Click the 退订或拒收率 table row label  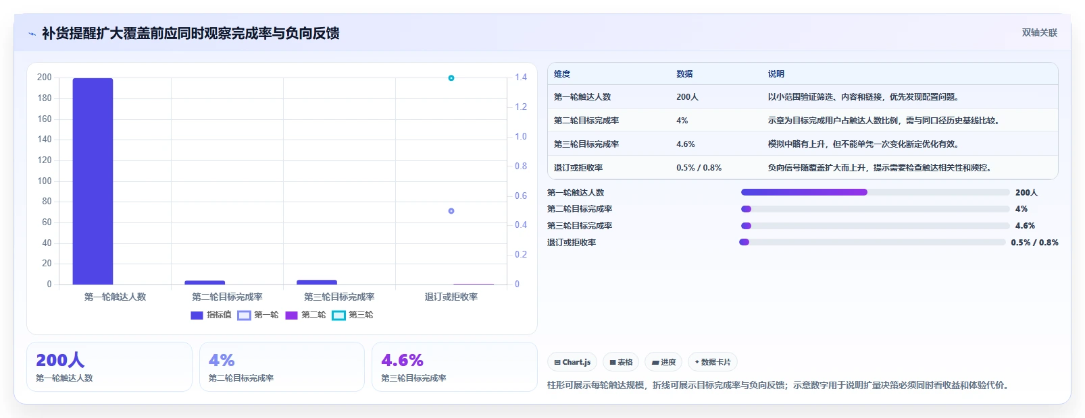pyautogui.click(x=578, y=168)
